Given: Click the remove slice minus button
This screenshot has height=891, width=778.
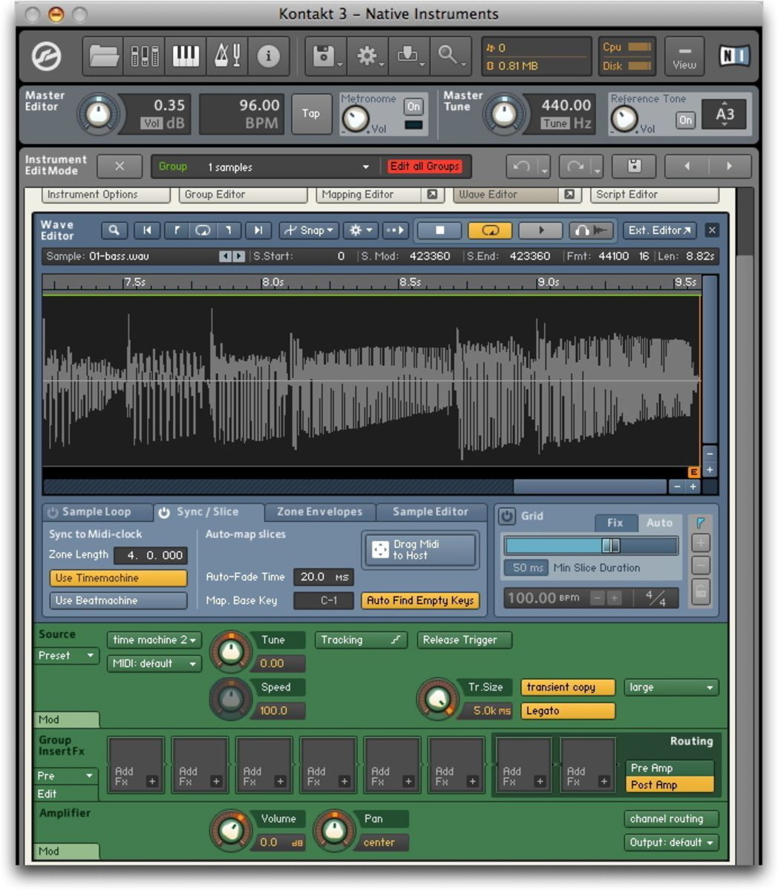Looking at the screenshot, I should pos(700,566).
